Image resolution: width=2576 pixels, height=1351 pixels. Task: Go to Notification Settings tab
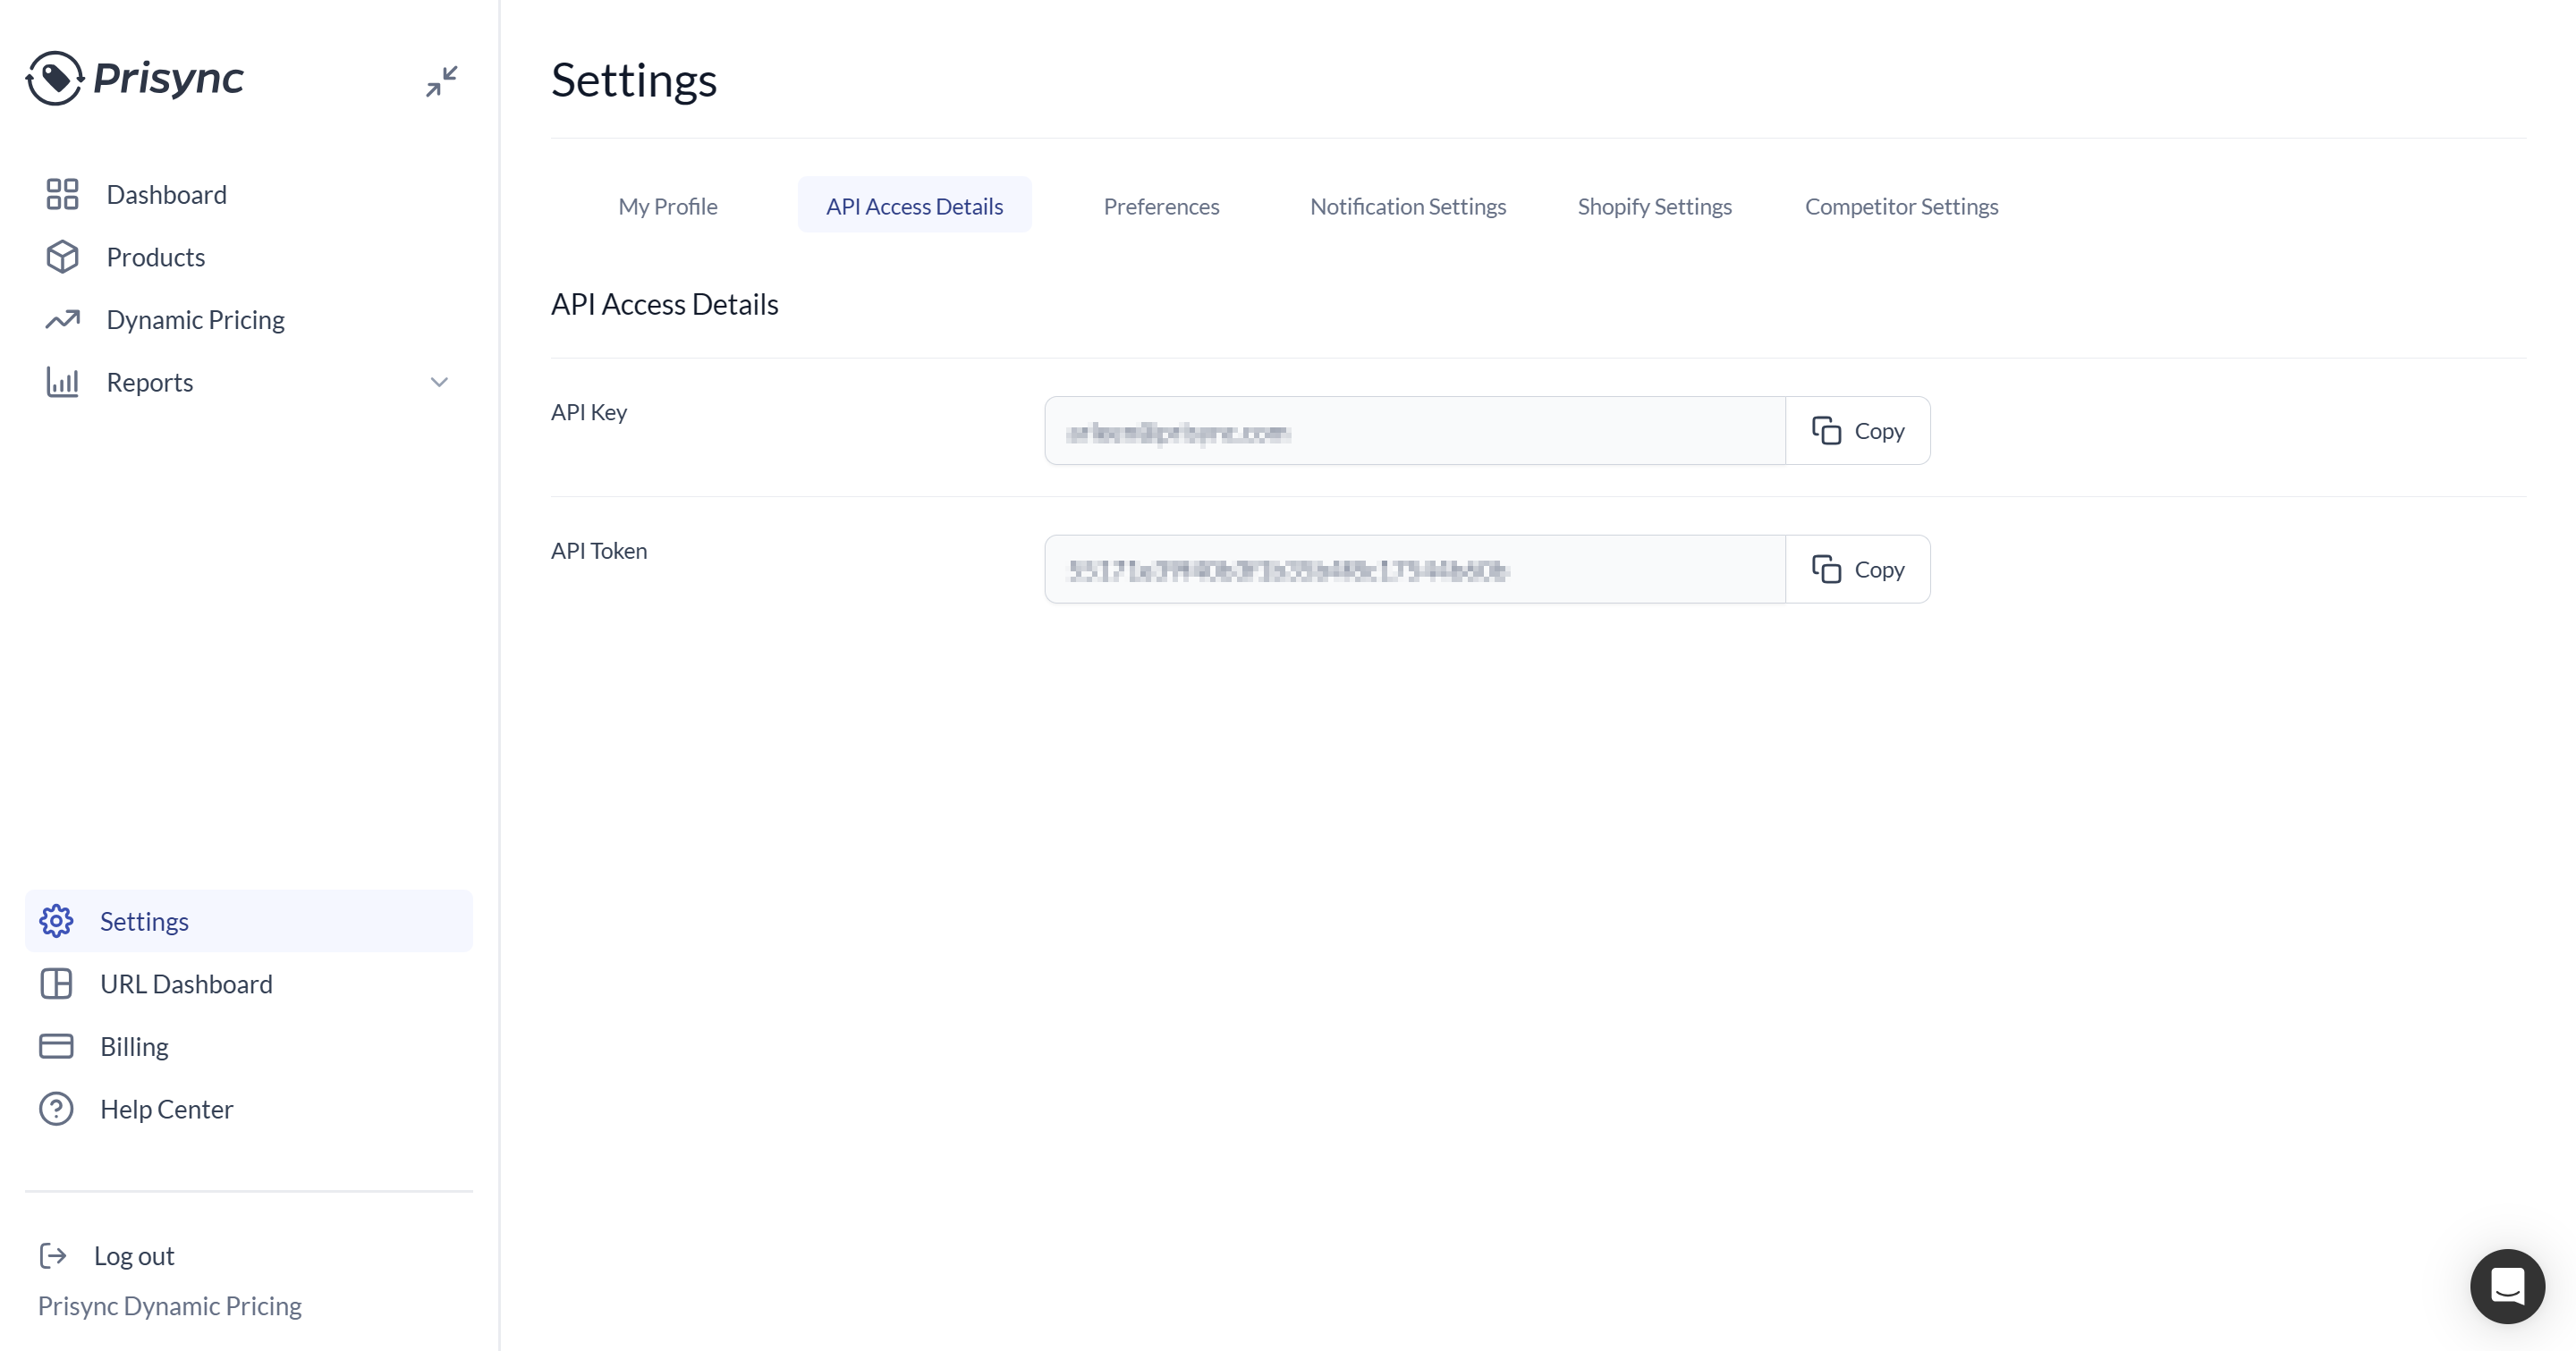point(1407,206)
